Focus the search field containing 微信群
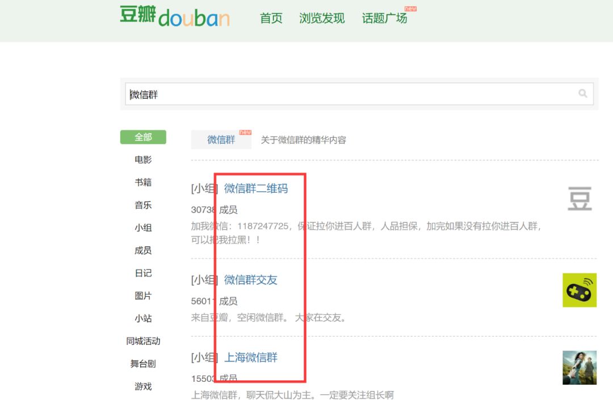The image size is (613, 400). click(359, 94)
